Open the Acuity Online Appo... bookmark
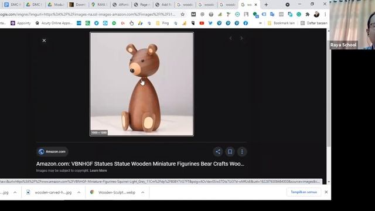 click(54, 23)
